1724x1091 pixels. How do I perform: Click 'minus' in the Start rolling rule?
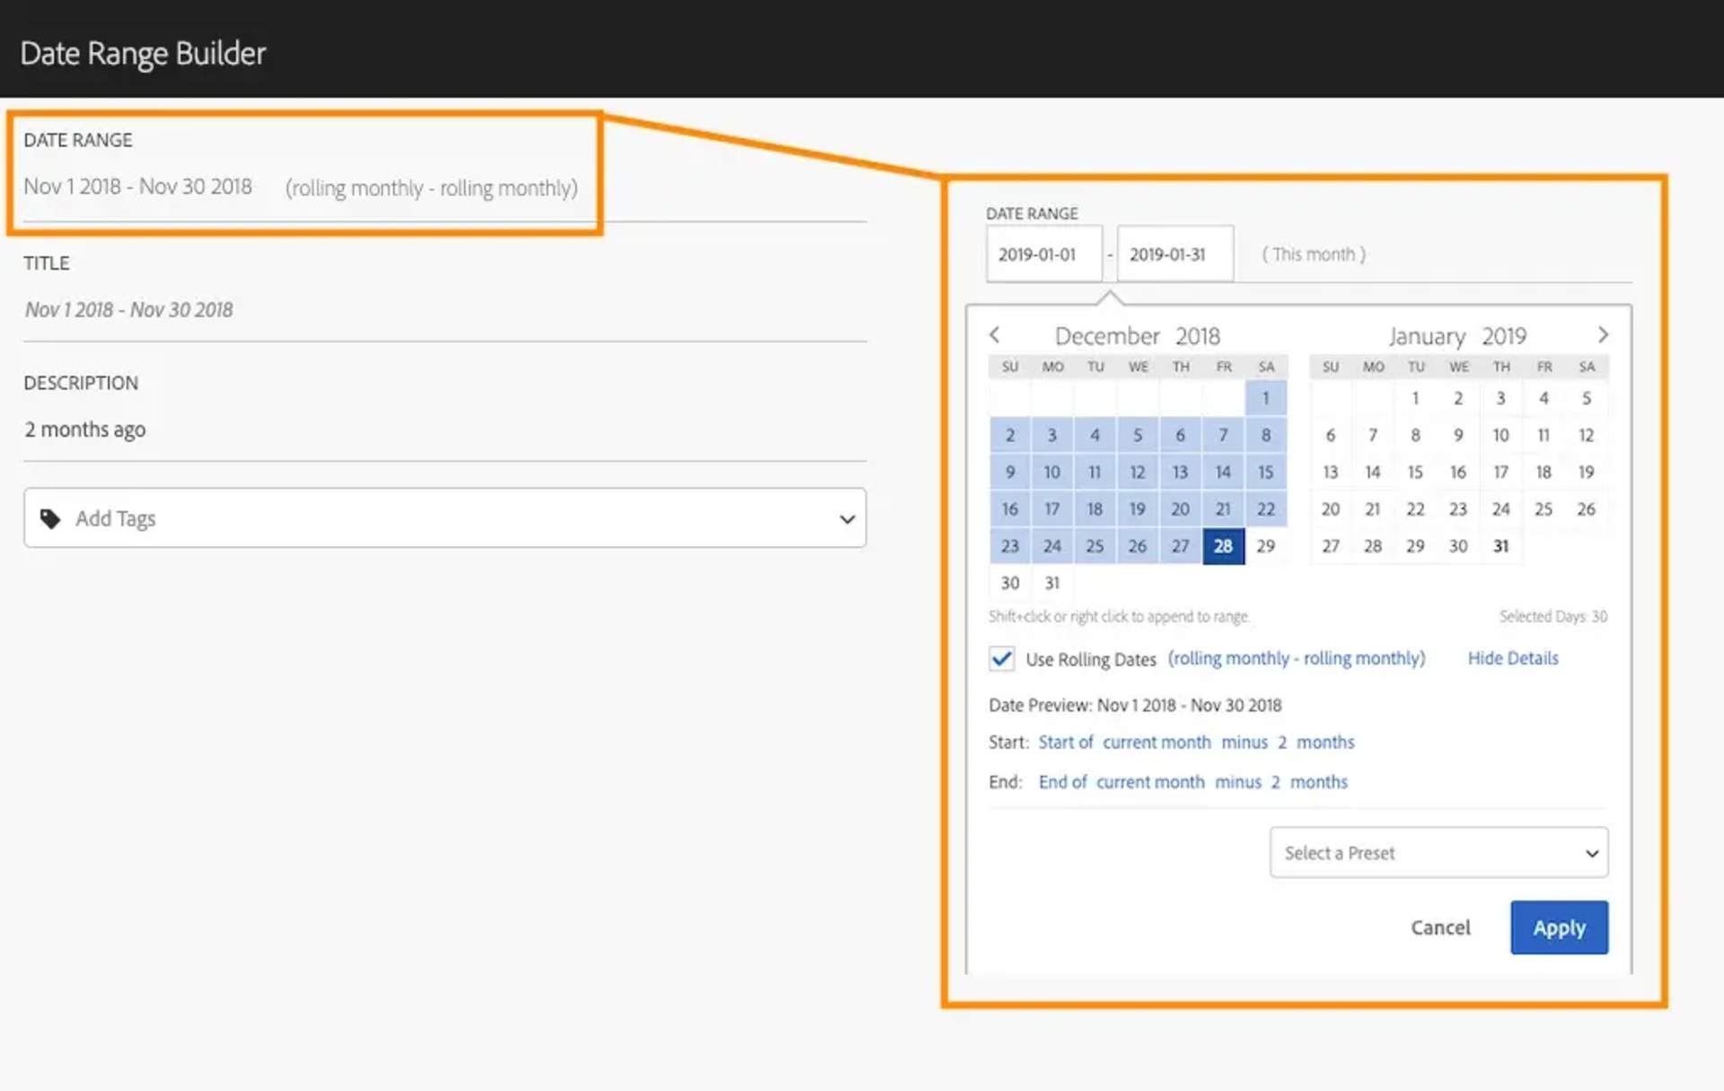coord(1245,742)
